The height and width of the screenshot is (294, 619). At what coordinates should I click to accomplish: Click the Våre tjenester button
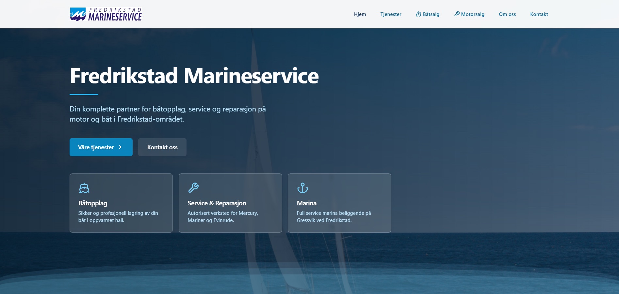click(x=101, y=147)
